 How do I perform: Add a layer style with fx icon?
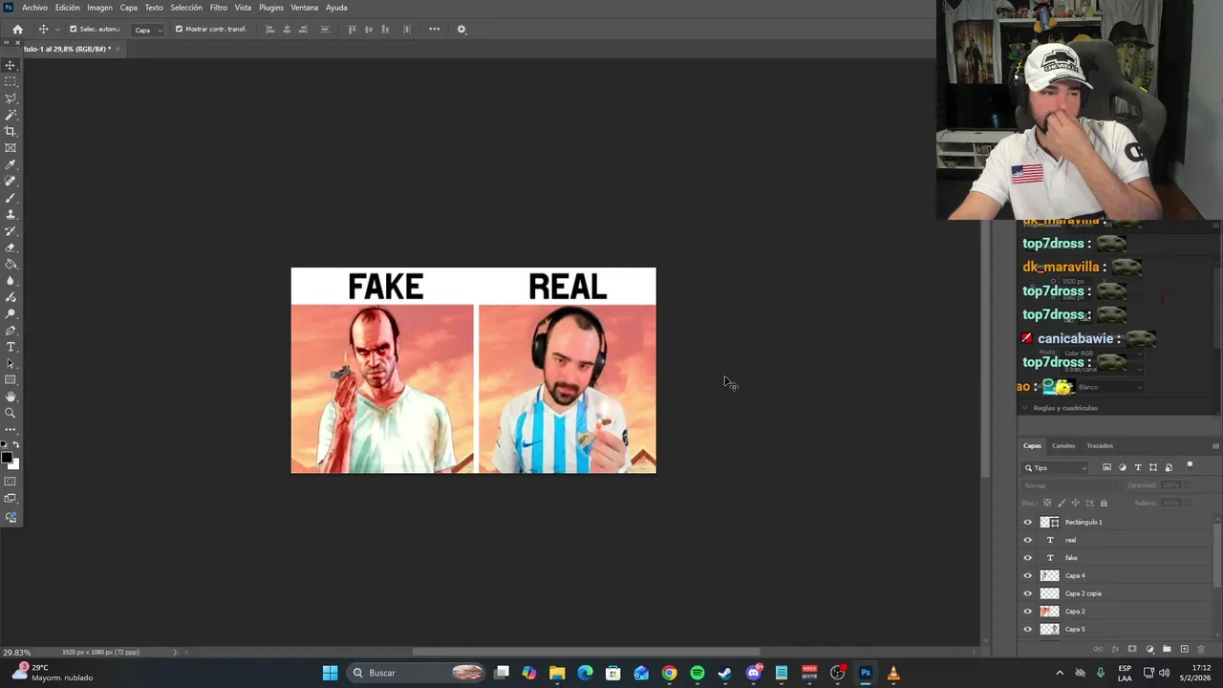[1115, 649]
